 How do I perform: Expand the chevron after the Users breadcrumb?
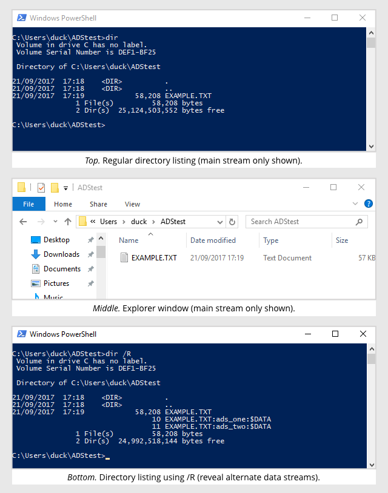click(x=124, y=222)
